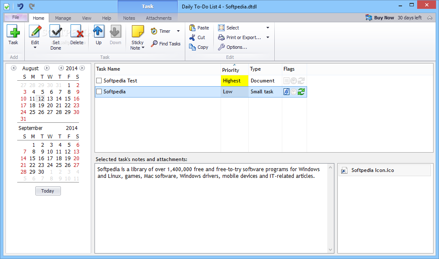Open the File menu
The image size is (439, 259).
click(16, 17)
